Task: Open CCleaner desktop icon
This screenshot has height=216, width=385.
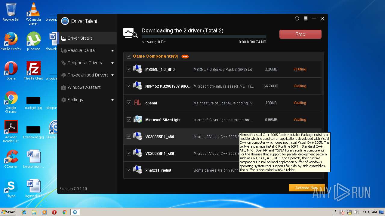Action: click(x=11, y=159)
